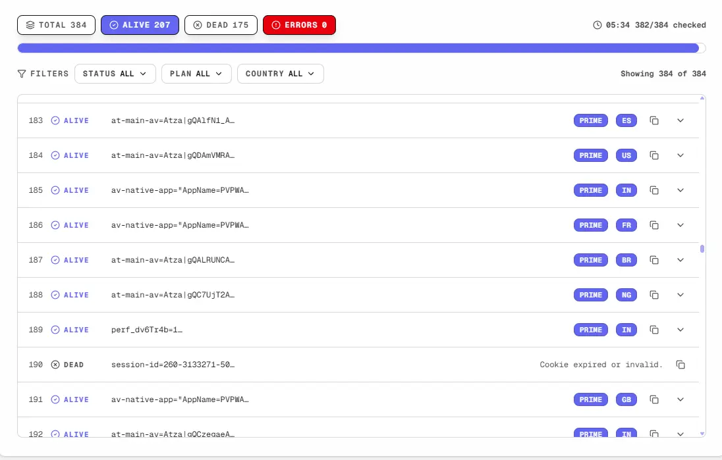Viewport: 722px width, 460px height.
Task: Open the Plan All filter dropdown
Action: (x=196, y=74)
